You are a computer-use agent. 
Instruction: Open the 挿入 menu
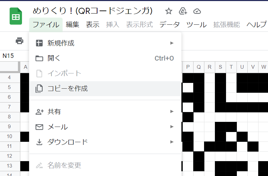point(112,25)
